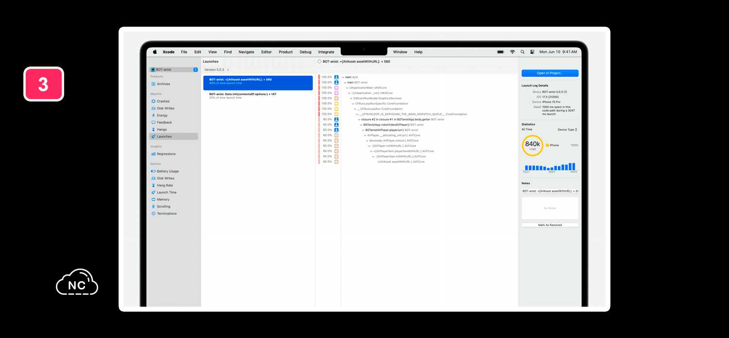Collapse the start dyld tree row

343,77
